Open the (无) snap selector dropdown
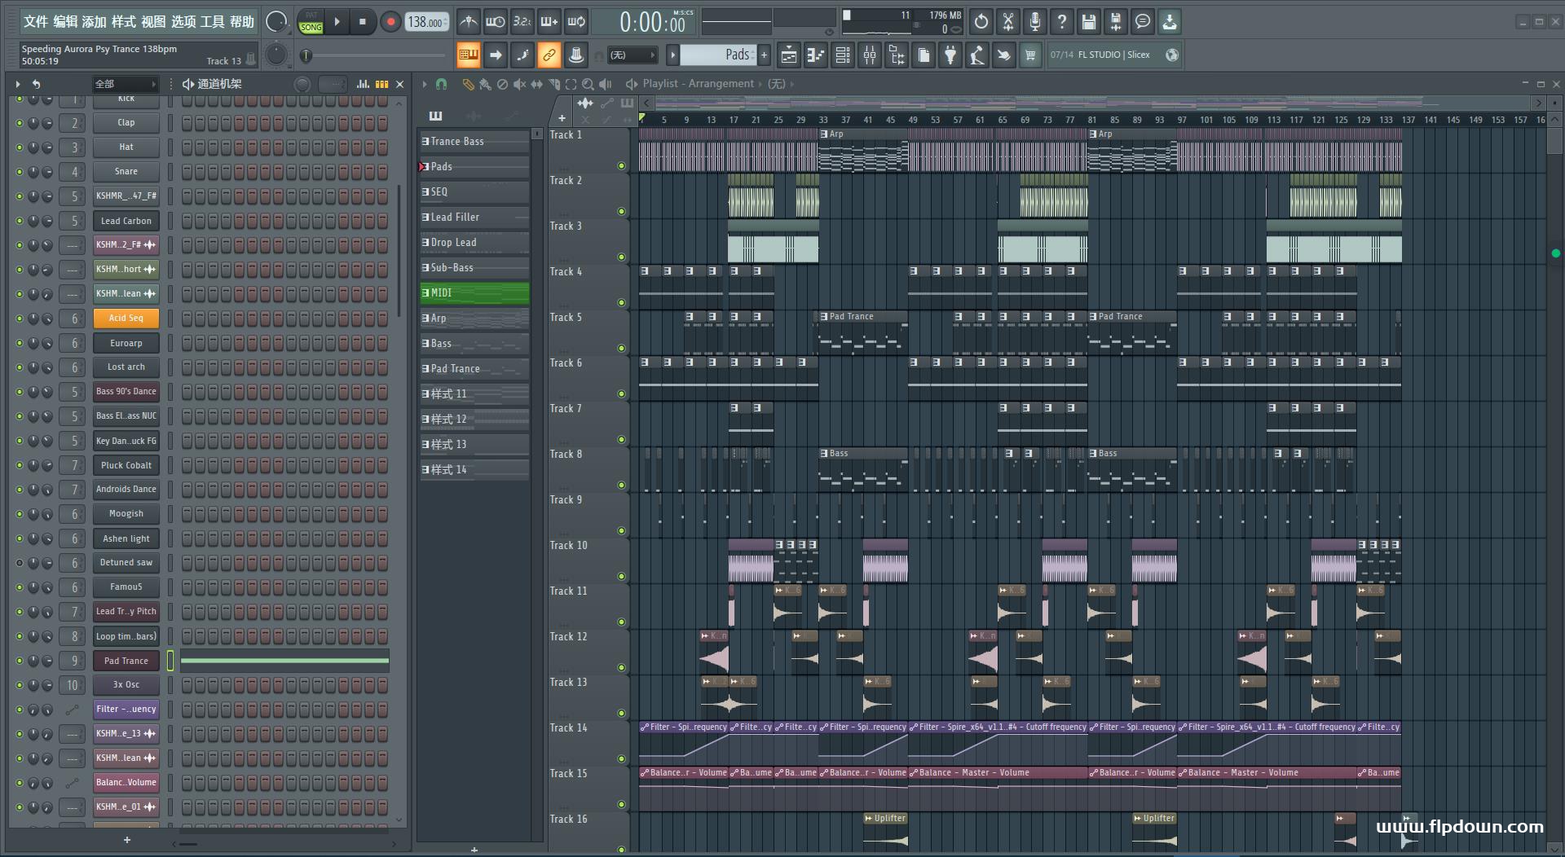 pos(633,55)
